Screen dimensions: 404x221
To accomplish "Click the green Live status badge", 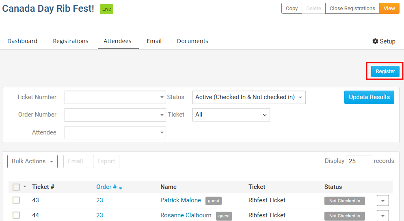I will (106, 9).
